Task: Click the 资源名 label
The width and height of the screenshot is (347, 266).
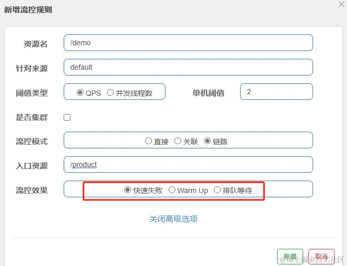Action: tap(35, 44)
